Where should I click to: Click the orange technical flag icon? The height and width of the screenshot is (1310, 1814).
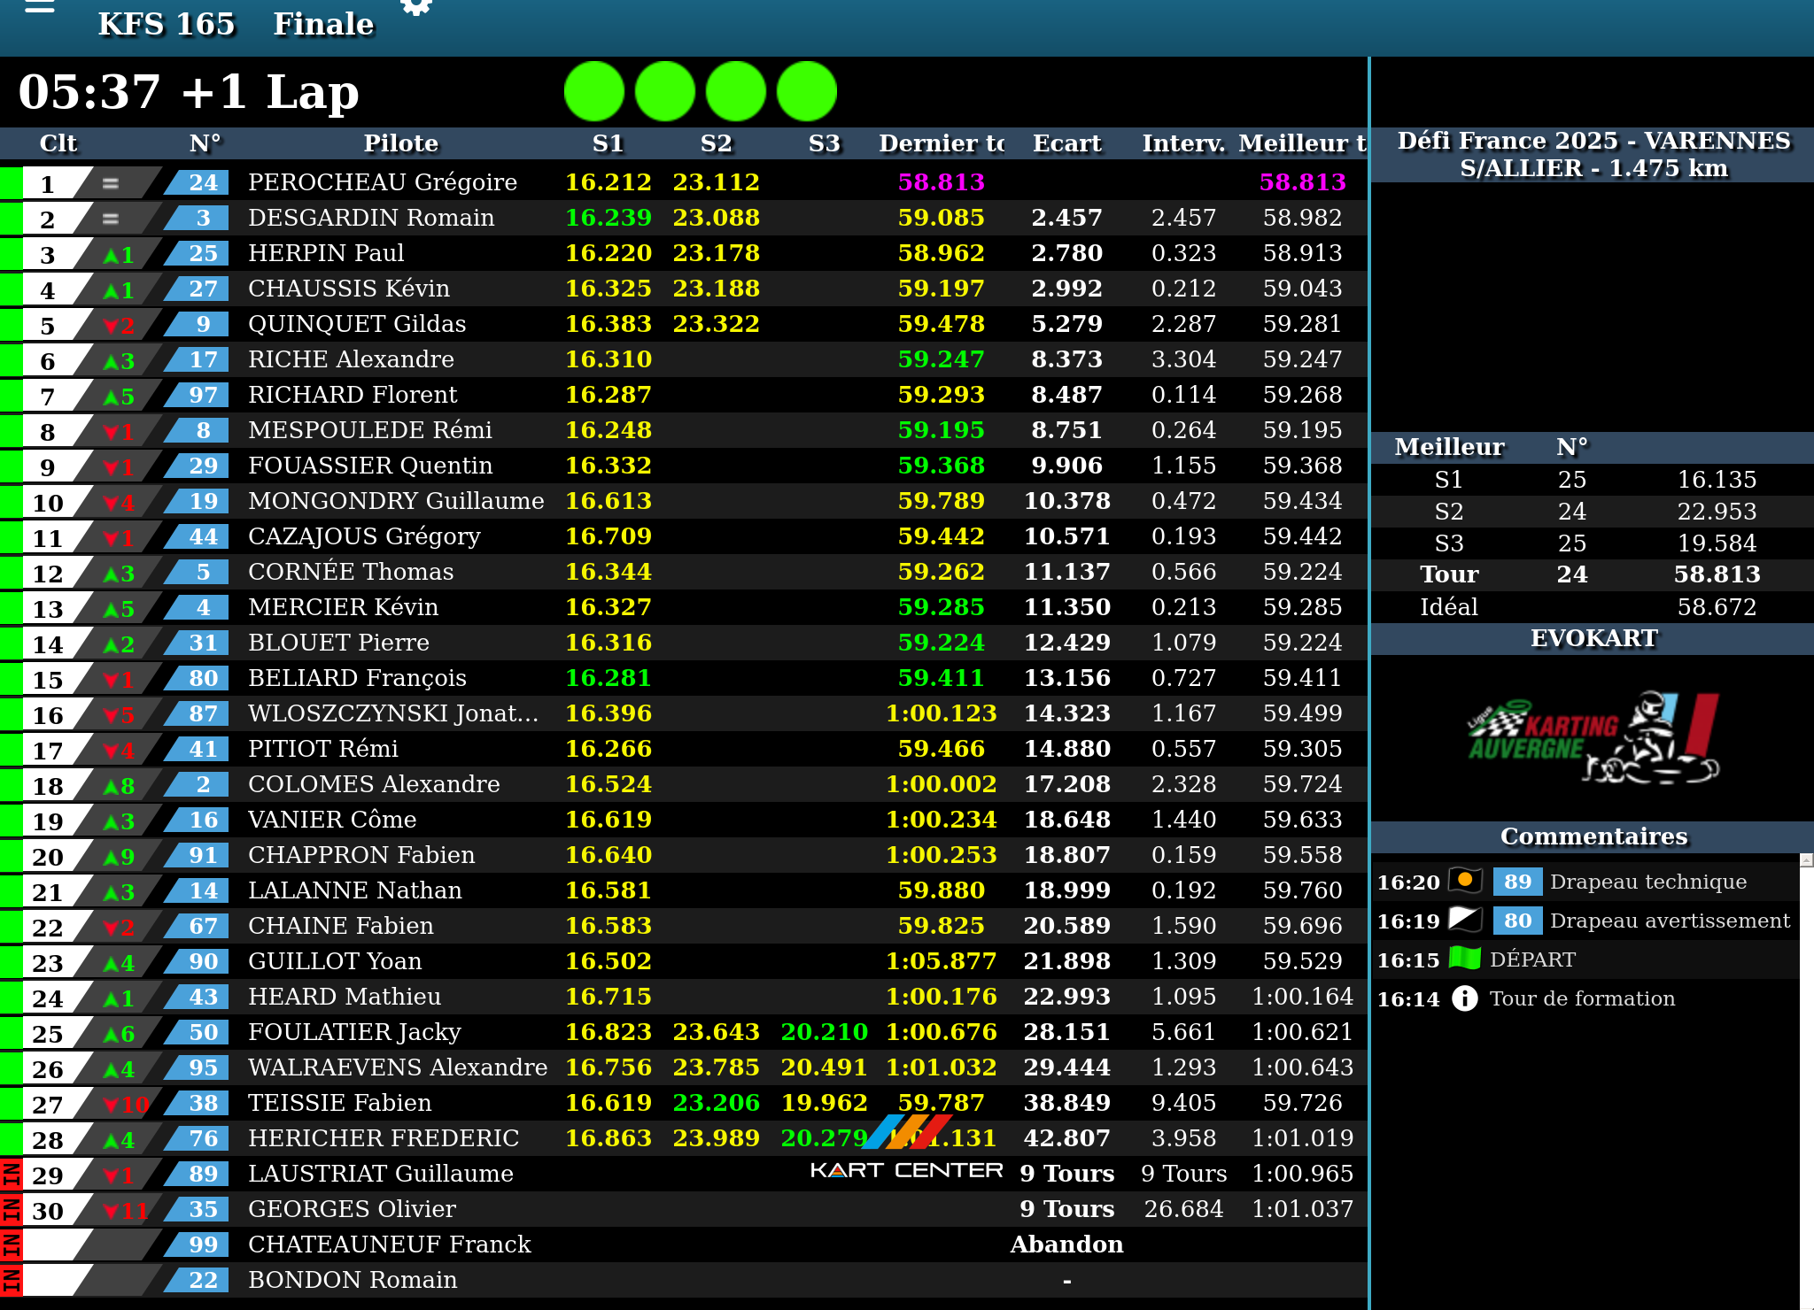tap(1465, 881)
